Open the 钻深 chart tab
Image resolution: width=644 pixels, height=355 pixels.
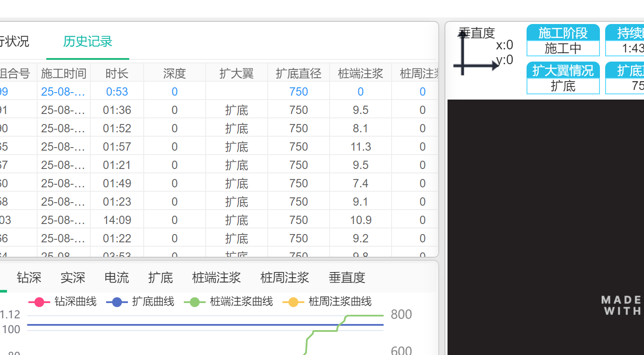29,278
